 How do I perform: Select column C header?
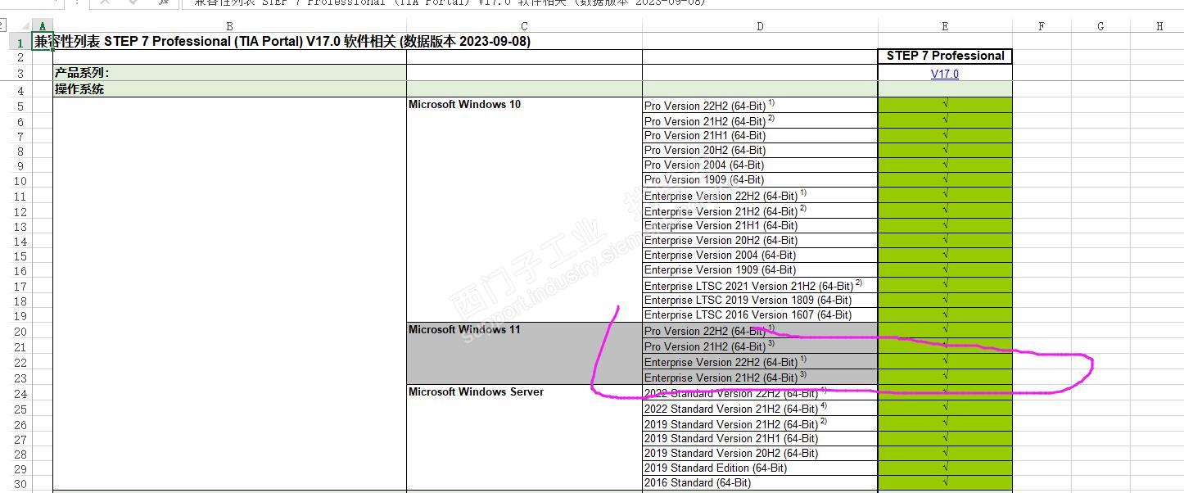[524, 26]
